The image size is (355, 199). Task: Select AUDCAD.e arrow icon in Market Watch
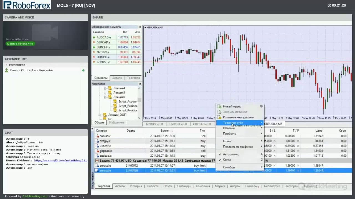coord(94,37)
